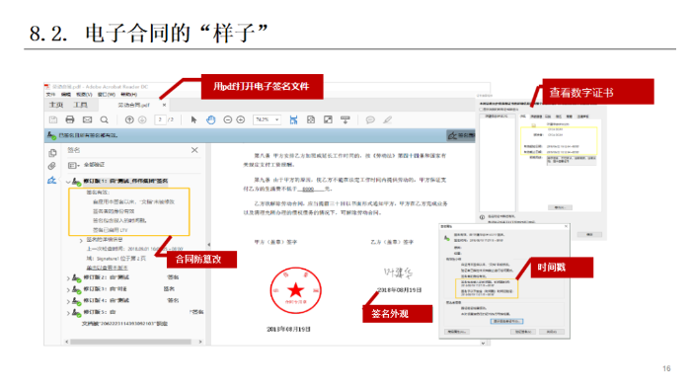Expand the 修订版 2 signature entry
691x389 pixels.
(x=68, y=278)
